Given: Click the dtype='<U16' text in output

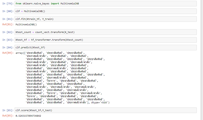Looking at the screenshot, I should coord(100,103).
